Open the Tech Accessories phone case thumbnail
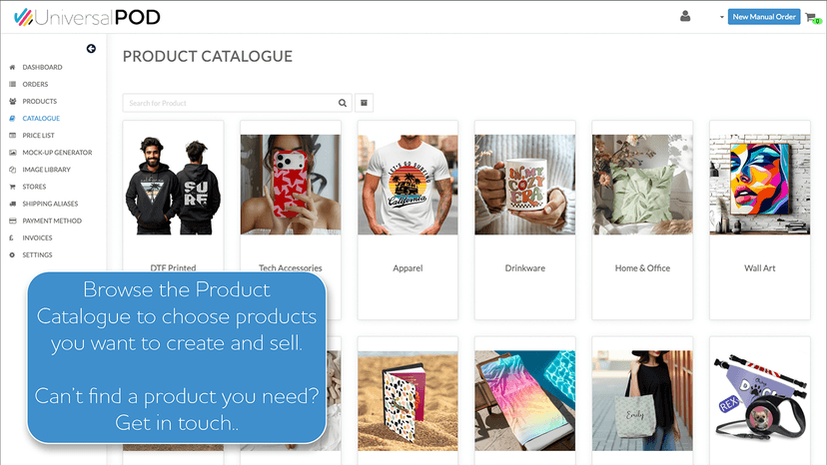Screen dimensions: 827x465 point(291,185)
